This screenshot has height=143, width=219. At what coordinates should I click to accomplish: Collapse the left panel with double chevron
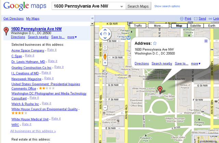(x=92, y=18)
